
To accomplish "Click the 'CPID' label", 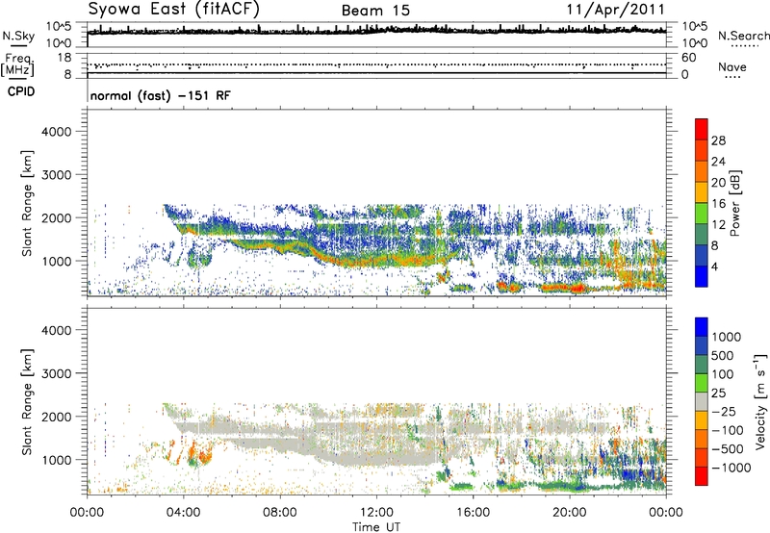I will click(x=21, y=91).
